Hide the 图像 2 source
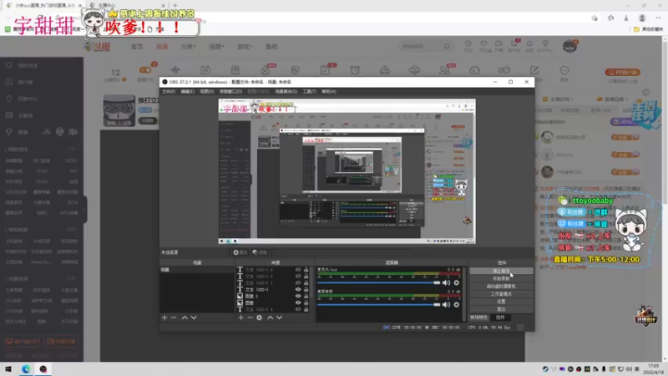 [298, 296]
